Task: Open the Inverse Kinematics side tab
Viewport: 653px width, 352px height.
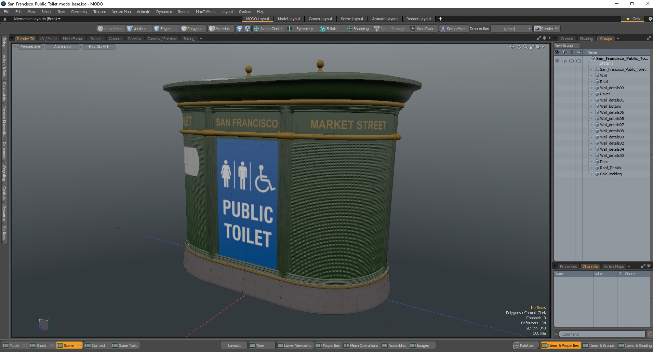Action: [4, 122]
